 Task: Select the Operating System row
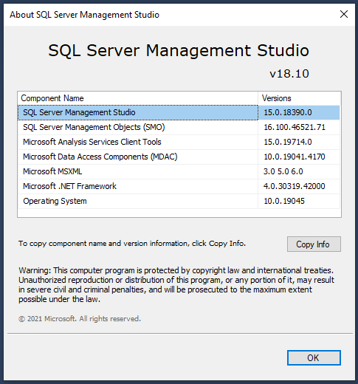[x=179, y=201]
